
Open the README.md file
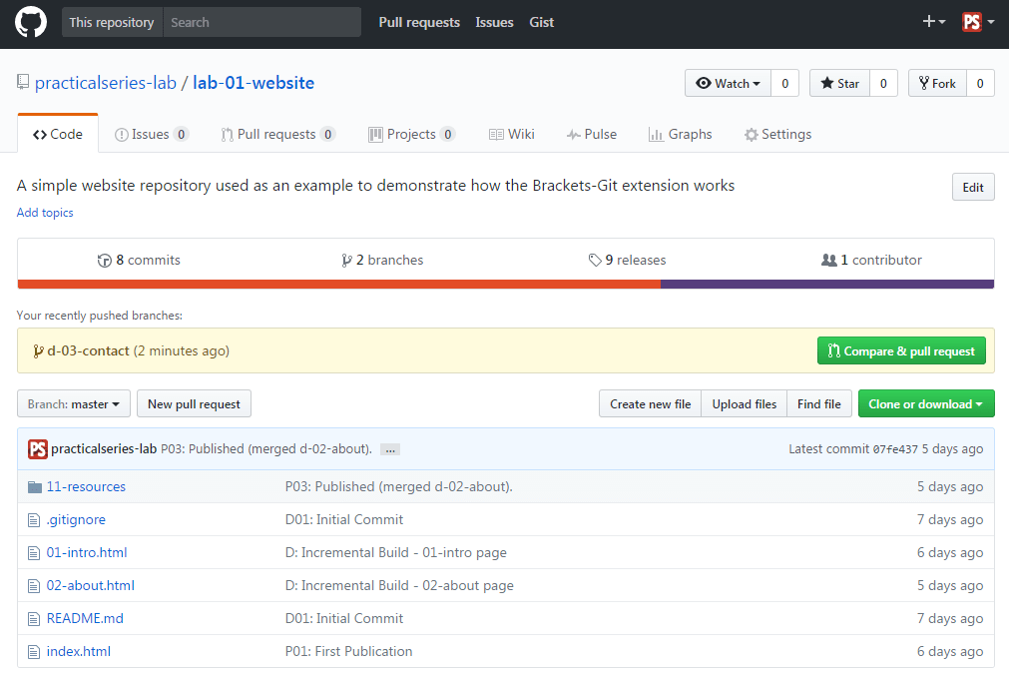85,619
